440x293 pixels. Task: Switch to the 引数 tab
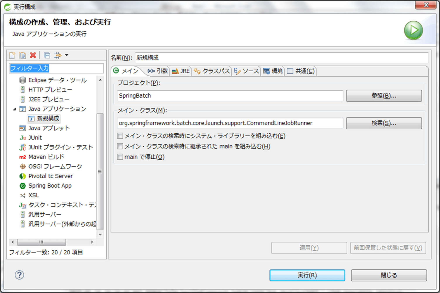tap(157, 71)
